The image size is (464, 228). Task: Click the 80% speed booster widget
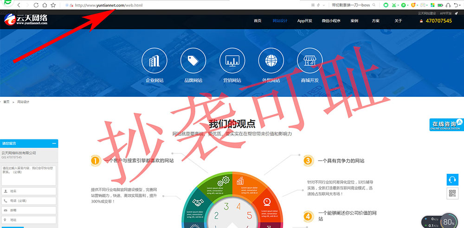tap(449, 221)
